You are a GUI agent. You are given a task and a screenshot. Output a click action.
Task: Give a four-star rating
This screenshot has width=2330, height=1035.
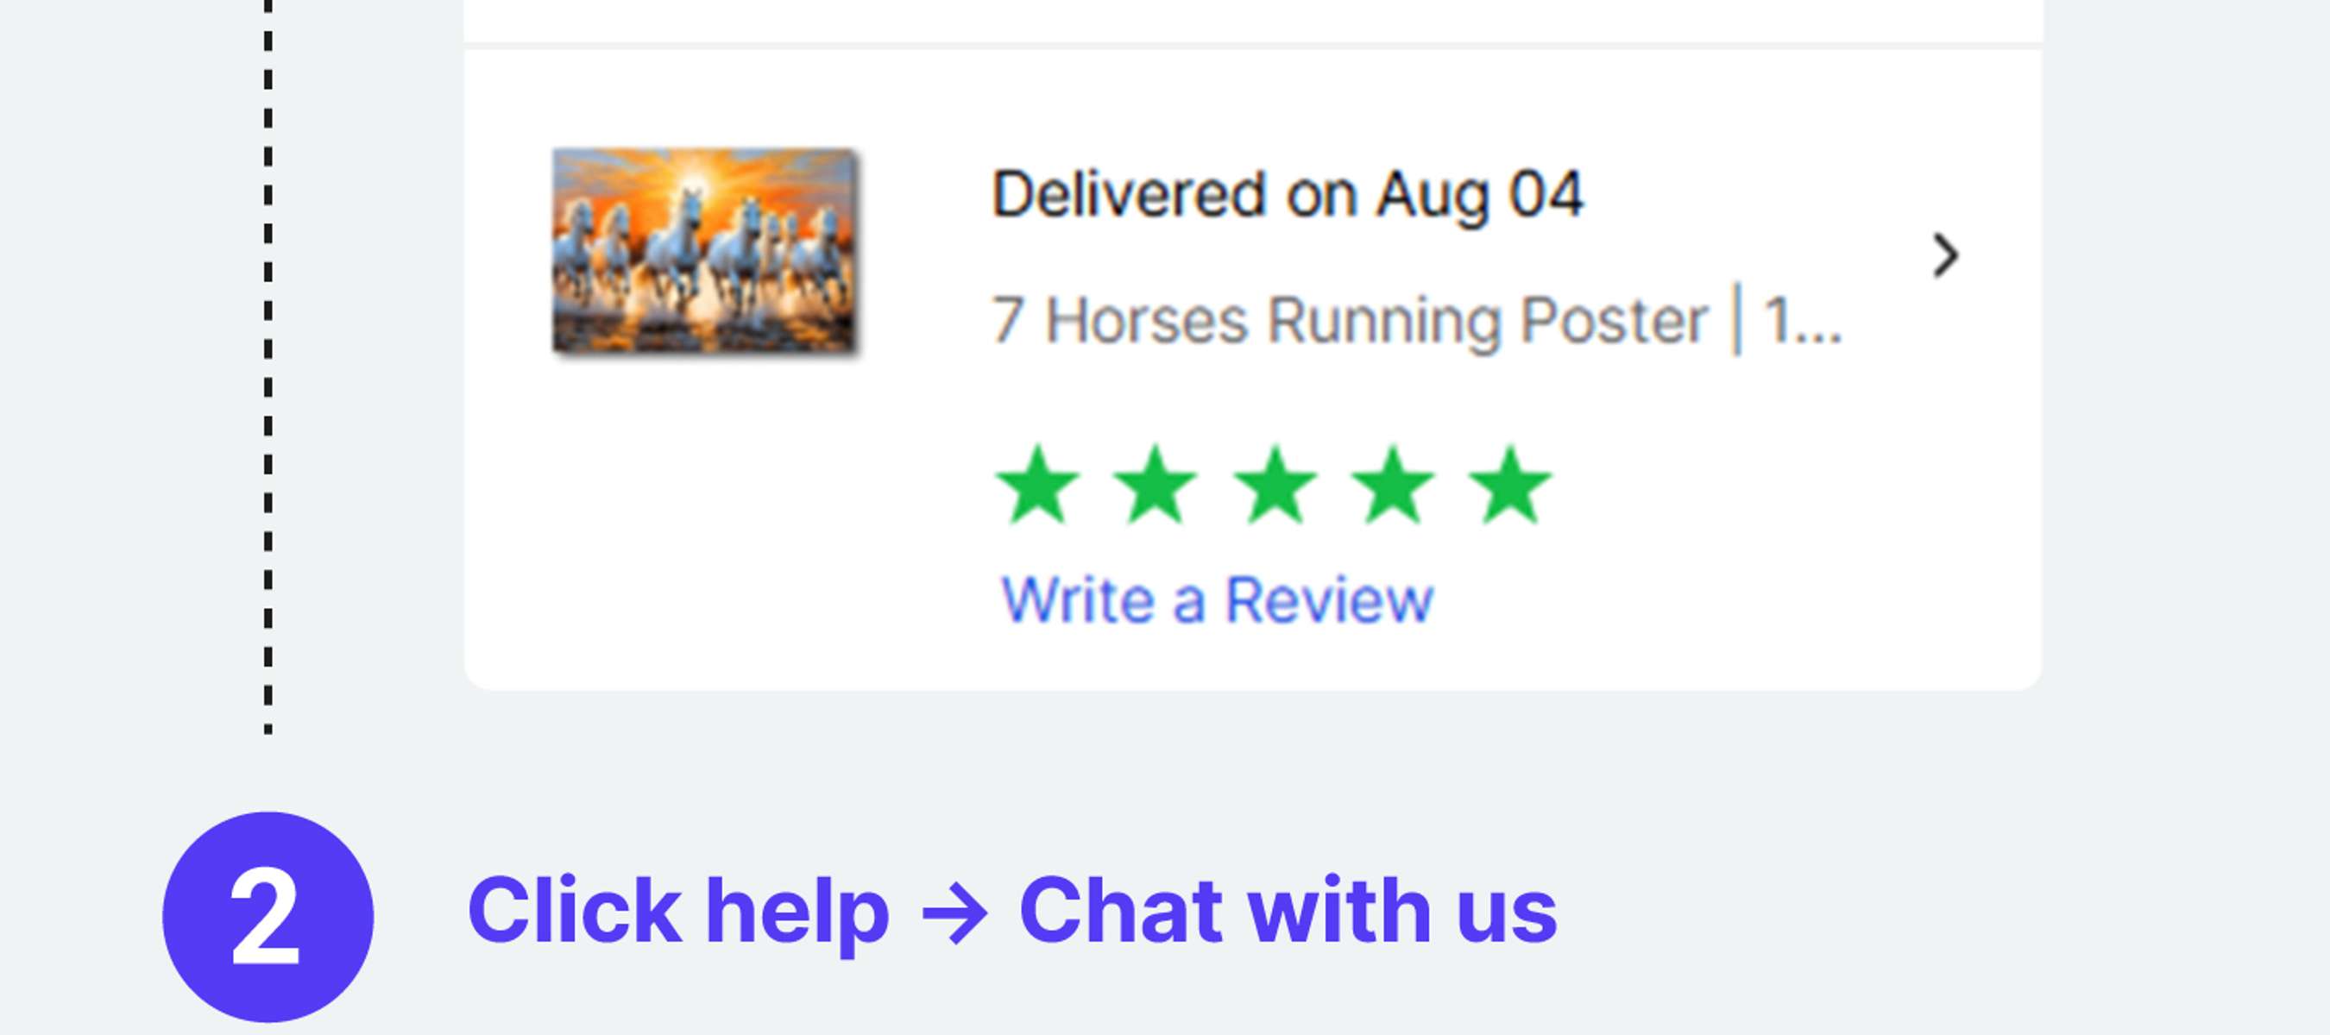click(x=1392, y=485)
